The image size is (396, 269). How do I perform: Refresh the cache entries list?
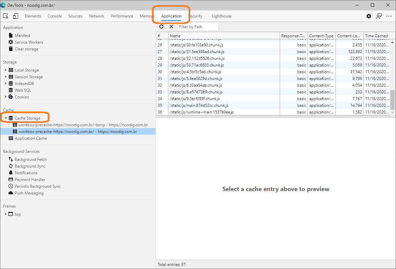[x=161, y=27]
